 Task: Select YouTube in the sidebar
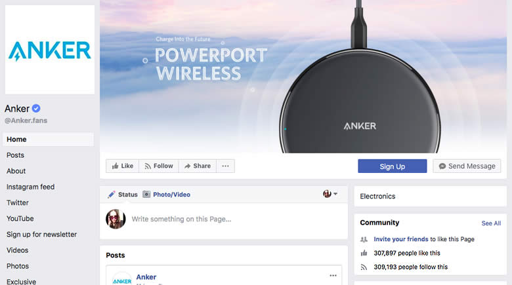tap(20, 218)
